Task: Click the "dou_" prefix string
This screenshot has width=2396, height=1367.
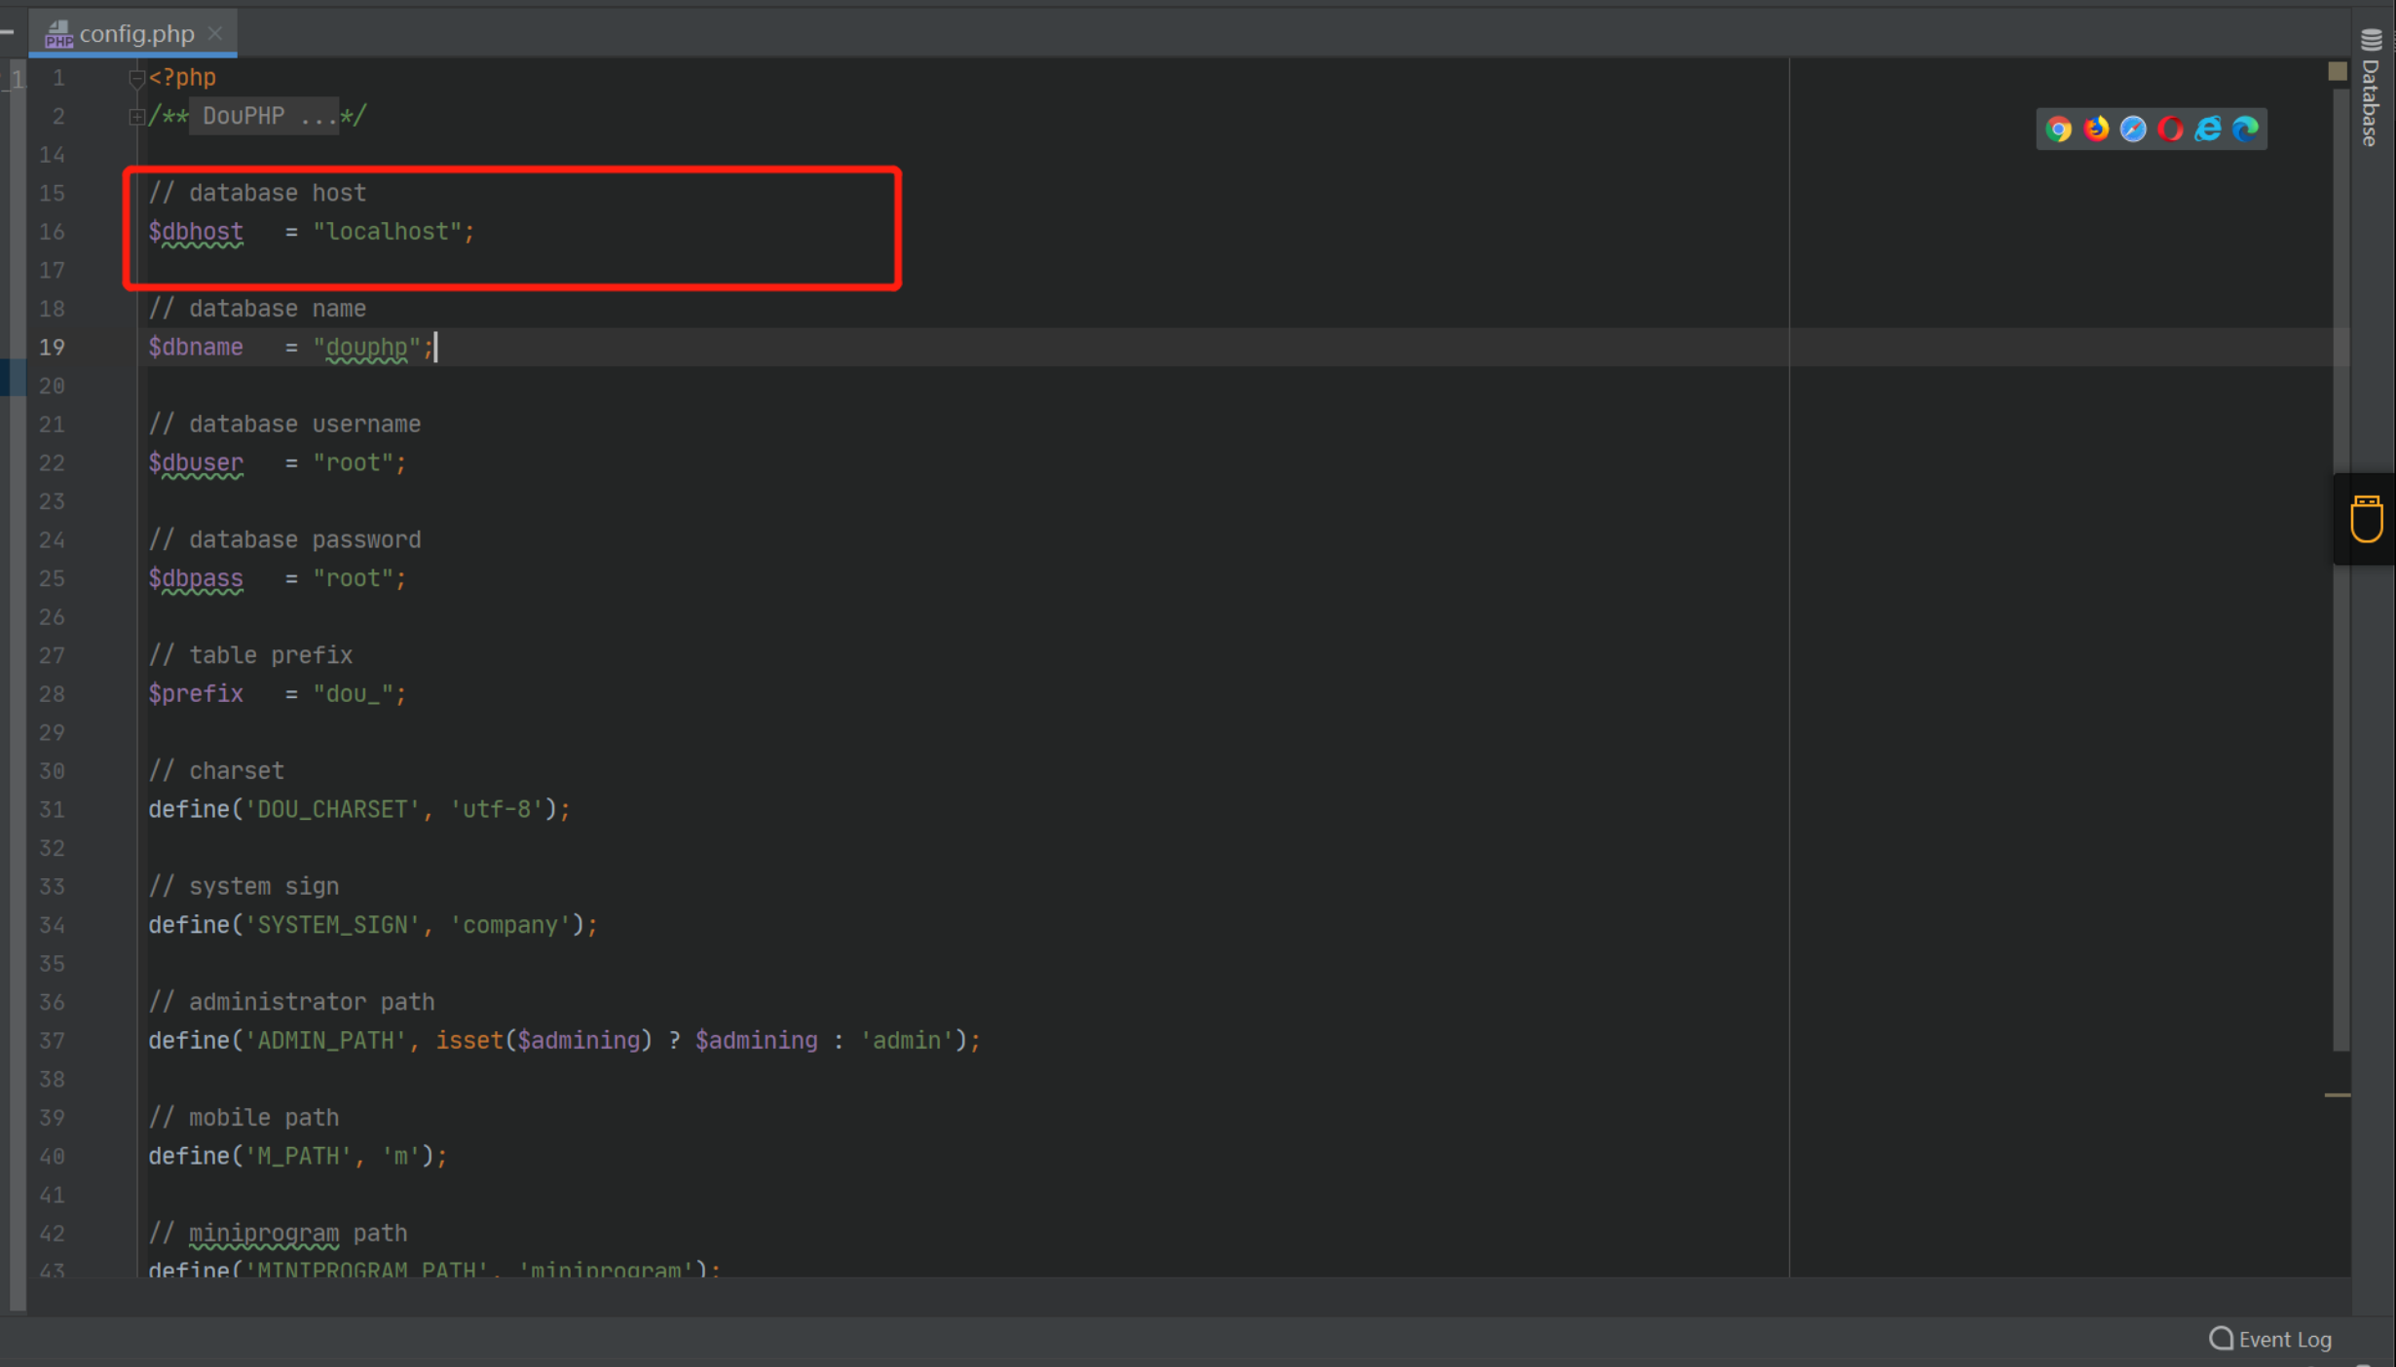Action: click(353, 693)
